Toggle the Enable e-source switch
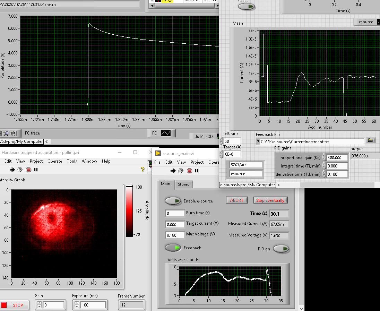Viewport: 380px width, 311px height. coord(173,201)
